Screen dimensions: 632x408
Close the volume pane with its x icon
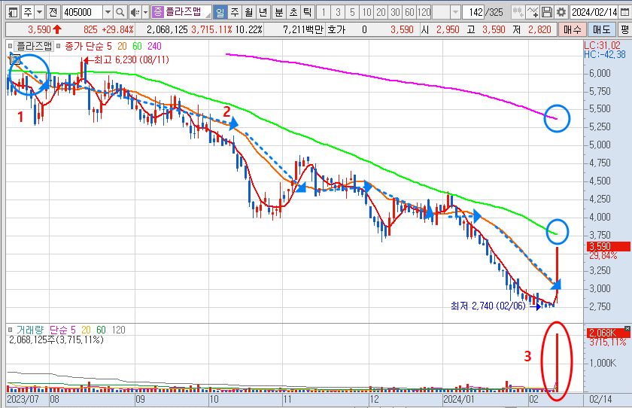(627, 329)
